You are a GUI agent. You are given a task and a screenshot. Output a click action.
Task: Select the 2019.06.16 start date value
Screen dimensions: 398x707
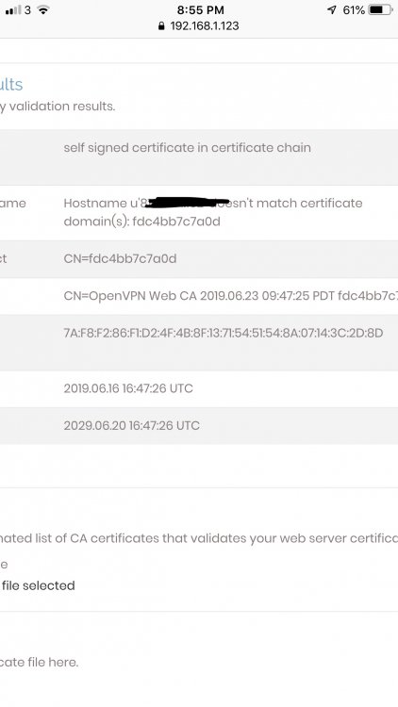(x=128, y=388)
